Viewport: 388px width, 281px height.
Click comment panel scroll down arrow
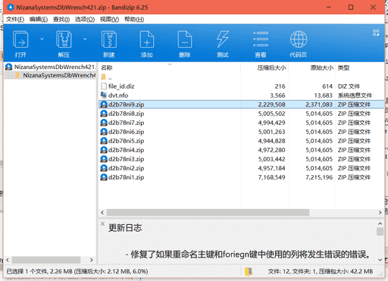tap(380, 260)
